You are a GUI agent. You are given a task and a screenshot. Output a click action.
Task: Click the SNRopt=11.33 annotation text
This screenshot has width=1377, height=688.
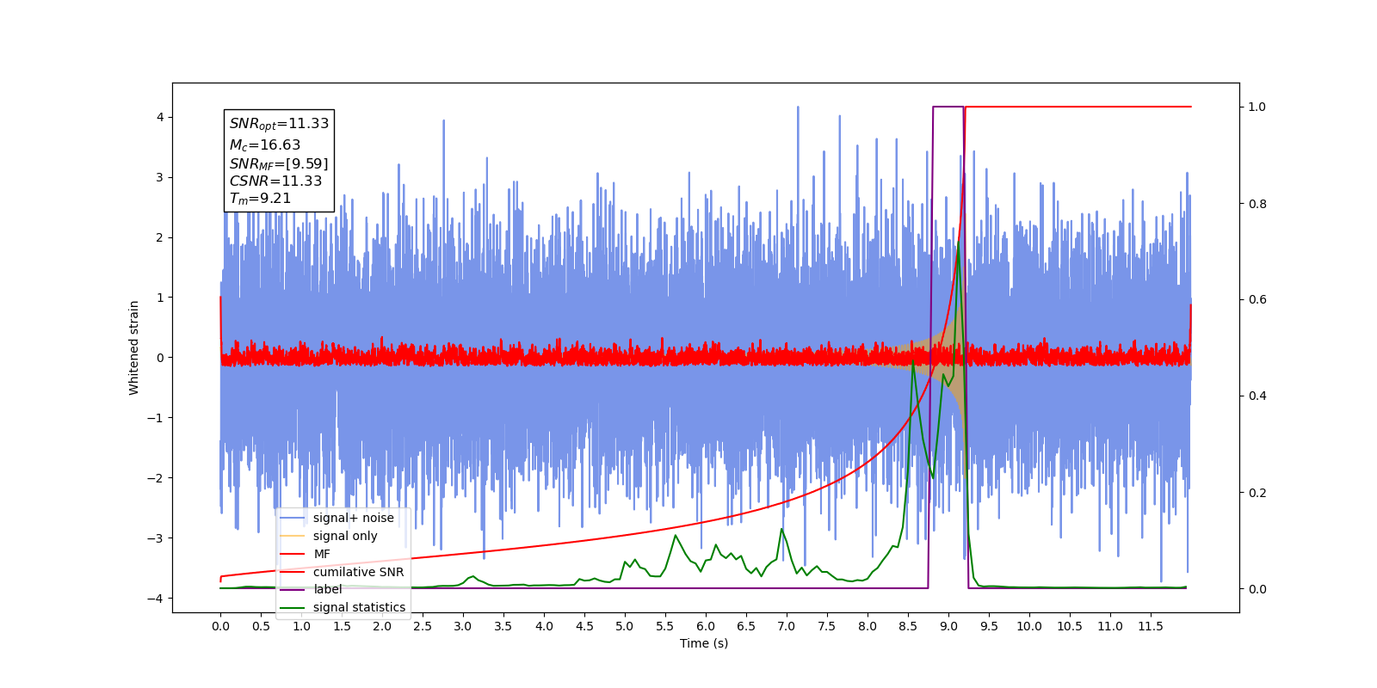pyautogui.click(x=279, y=124)
